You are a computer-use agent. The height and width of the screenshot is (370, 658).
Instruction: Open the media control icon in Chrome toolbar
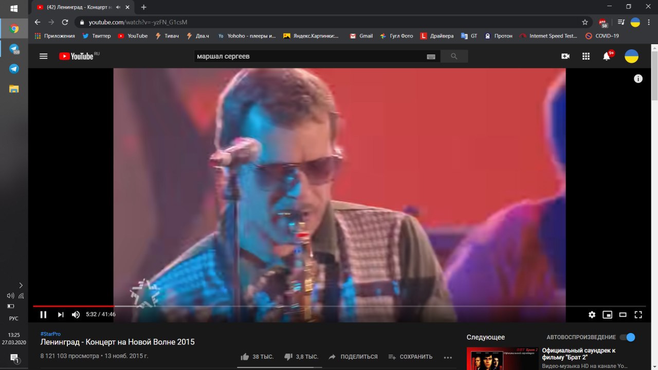pyautogui.click(x=620, y=22)
